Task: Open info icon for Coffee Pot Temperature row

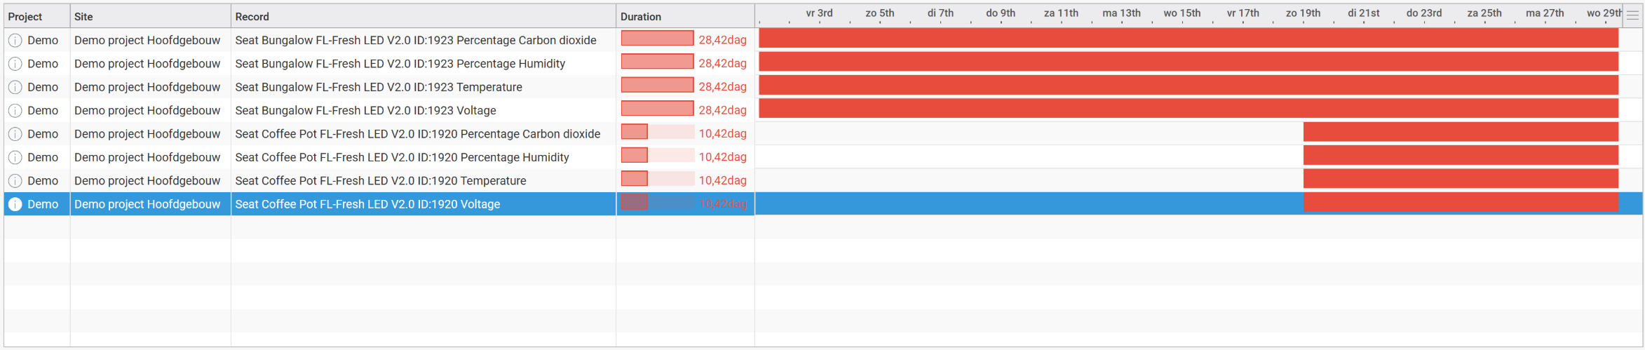Action: pyautogui.click(x=15, y=181)
